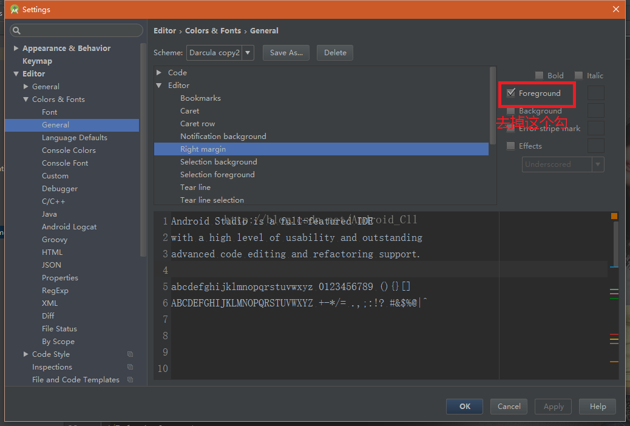Select Bookmarks in editor options list
This screenshot has height=426, width=630.
200,98
